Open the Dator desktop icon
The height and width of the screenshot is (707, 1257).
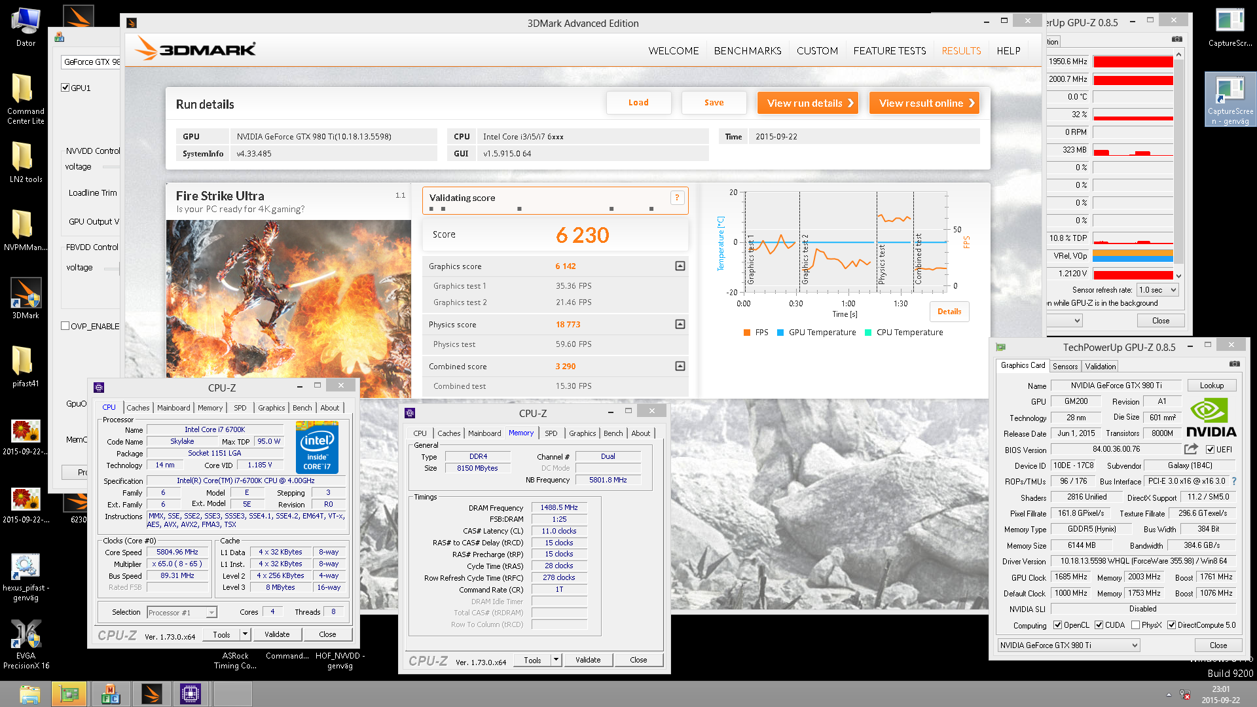26,26
